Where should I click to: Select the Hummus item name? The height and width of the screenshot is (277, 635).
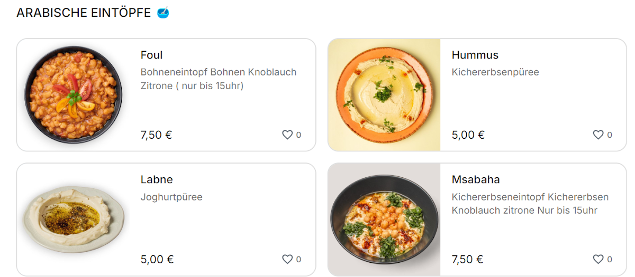click(475, 55)
